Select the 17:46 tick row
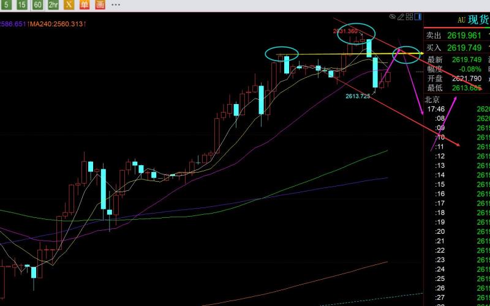The height and width of the screenshot is (306, 490). (457, 110)
